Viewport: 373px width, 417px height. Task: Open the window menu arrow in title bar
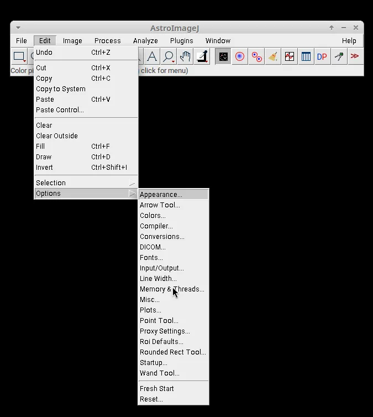(18, 28)
